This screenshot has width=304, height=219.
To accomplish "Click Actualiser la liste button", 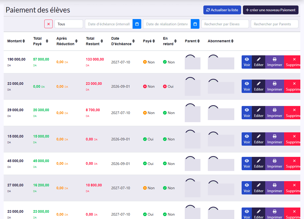I will click(x=222, y=10).
